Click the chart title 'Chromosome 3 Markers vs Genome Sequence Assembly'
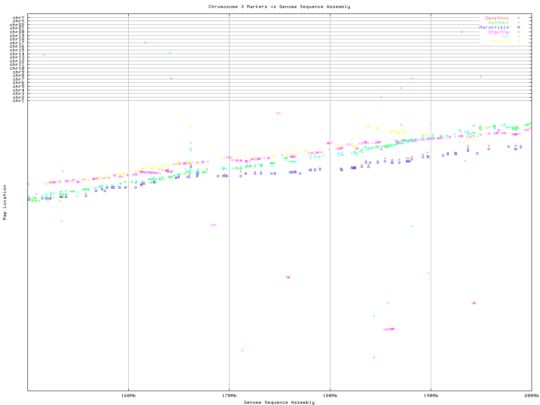This screenshot has width=540, height=405. (279, 7)
